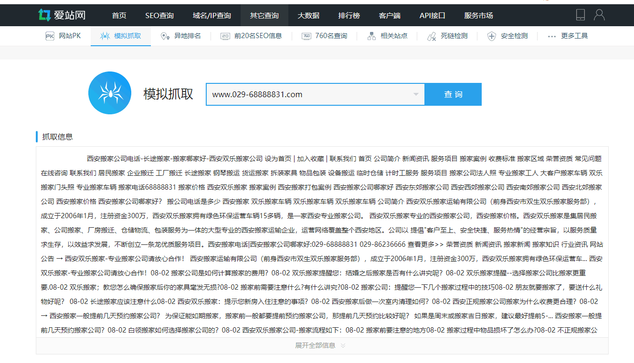Click the 安全检测 shield icon
This screenshot has height=363, width=634.
pyautogui.click(x=492, y=36)
